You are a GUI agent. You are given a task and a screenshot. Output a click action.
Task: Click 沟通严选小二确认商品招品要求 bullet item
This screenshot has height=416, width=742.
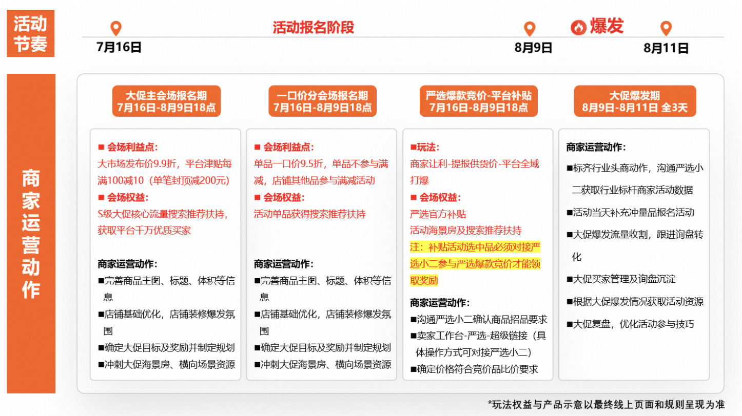(x=479, y=320)
